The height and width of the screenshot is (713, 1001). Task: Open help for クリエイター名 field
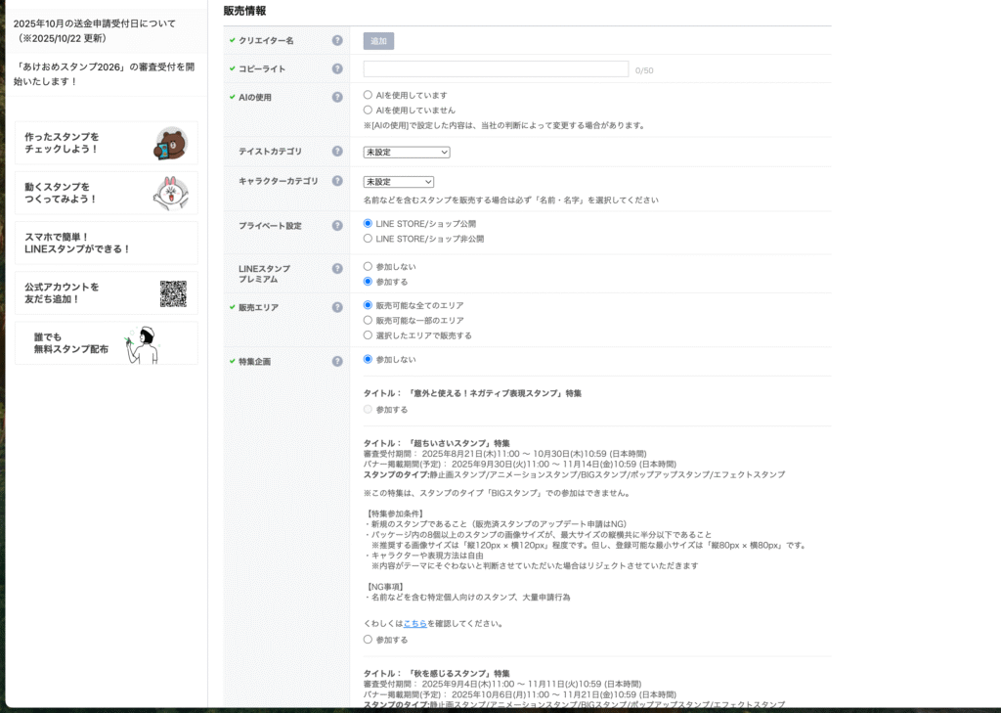[x=337, y=41]
